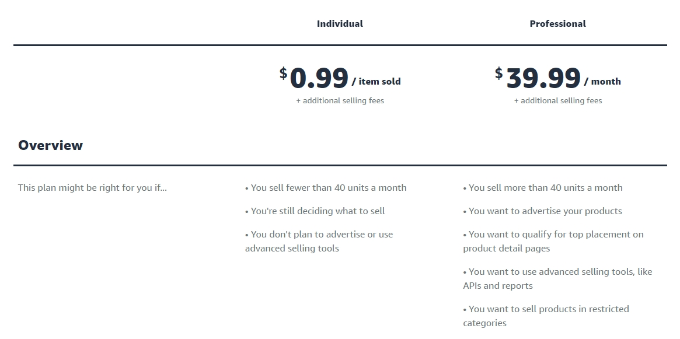Screen dimensions: 680x339
Task: Click the Overview section heading
Action: 51,145
